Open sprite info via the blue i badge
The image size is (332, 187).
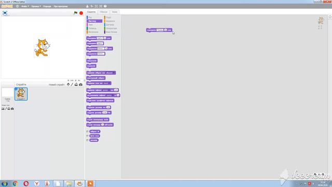click(16, 89)
